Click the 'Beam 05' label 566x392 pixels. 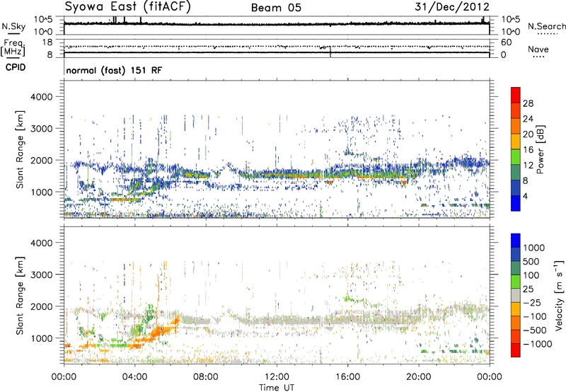click(x=276, y=8)
